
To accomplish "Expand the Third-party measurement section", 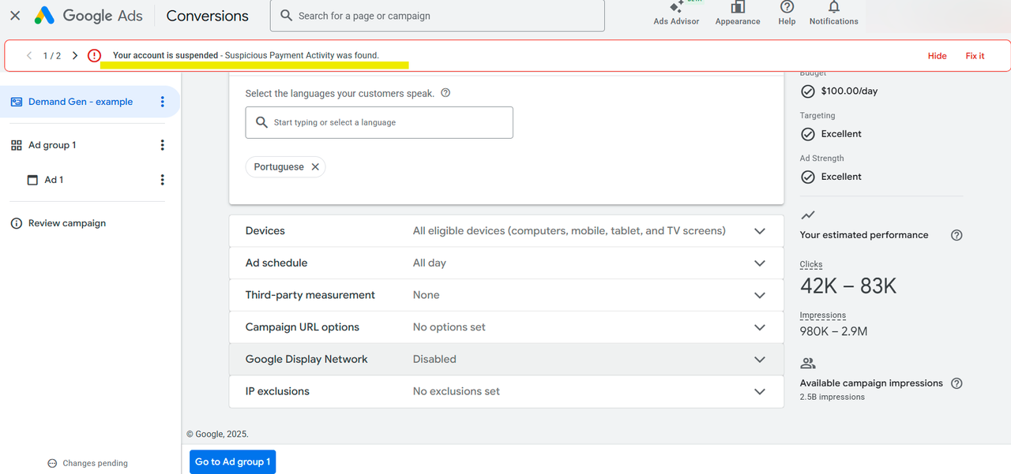I will pyautogui.click(x=760, y=295).
